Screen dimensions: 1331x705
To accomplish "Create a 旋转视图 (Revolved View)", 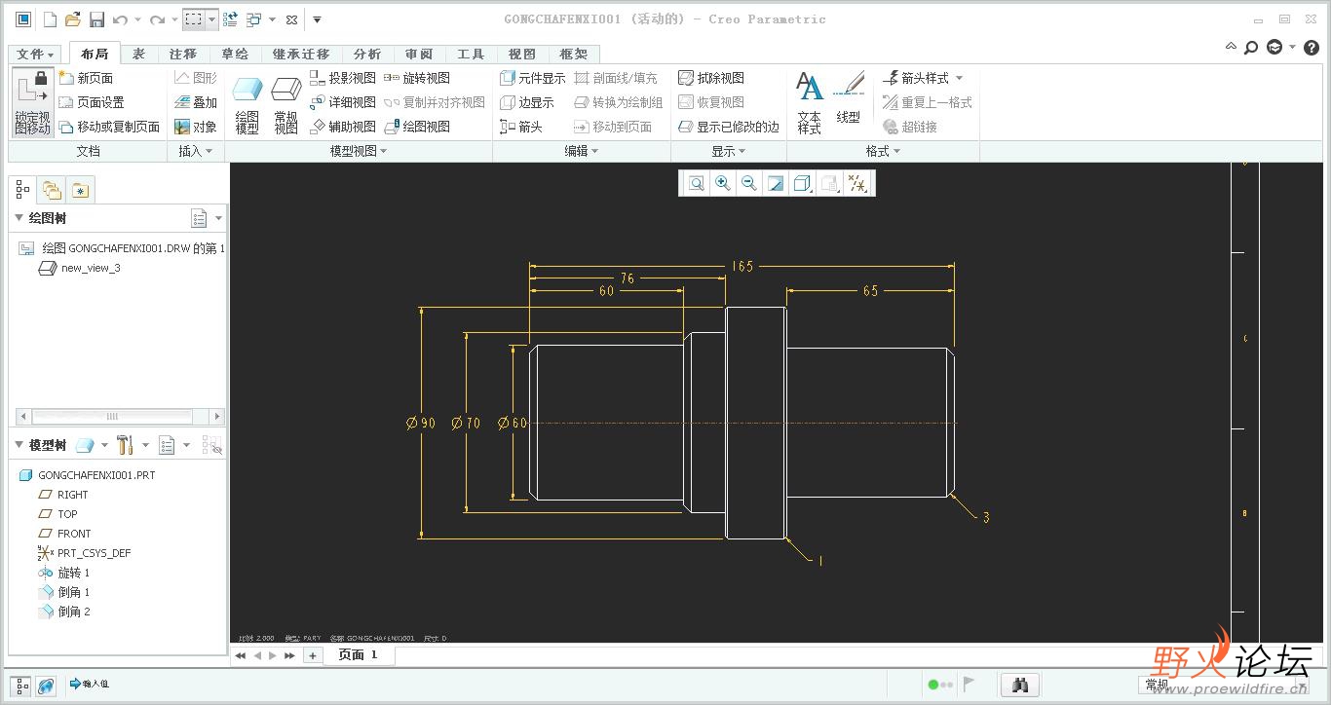I will 417,78.
